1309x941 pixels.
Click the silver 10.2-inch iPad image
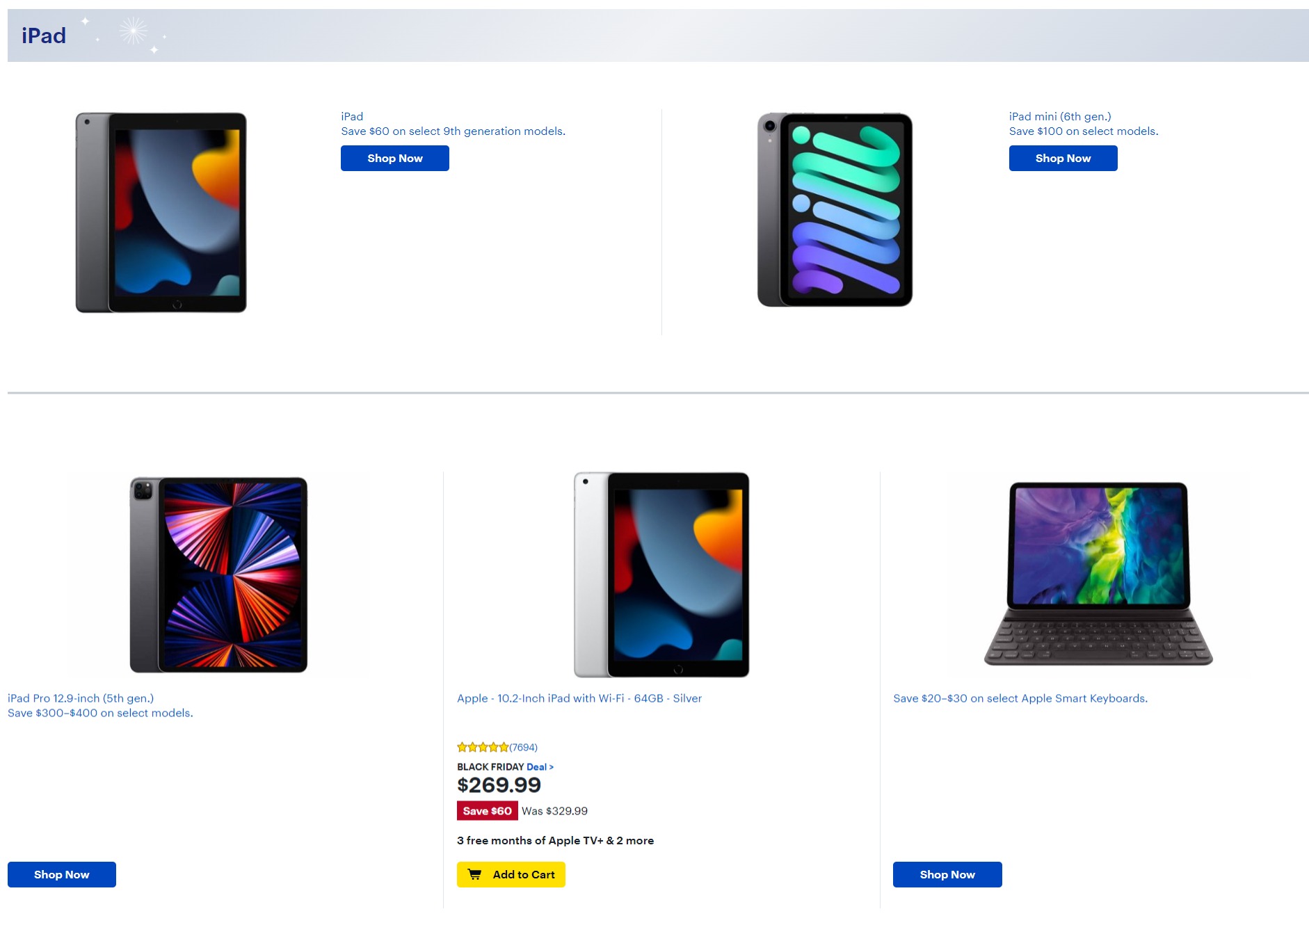click(x=661, y=574)
